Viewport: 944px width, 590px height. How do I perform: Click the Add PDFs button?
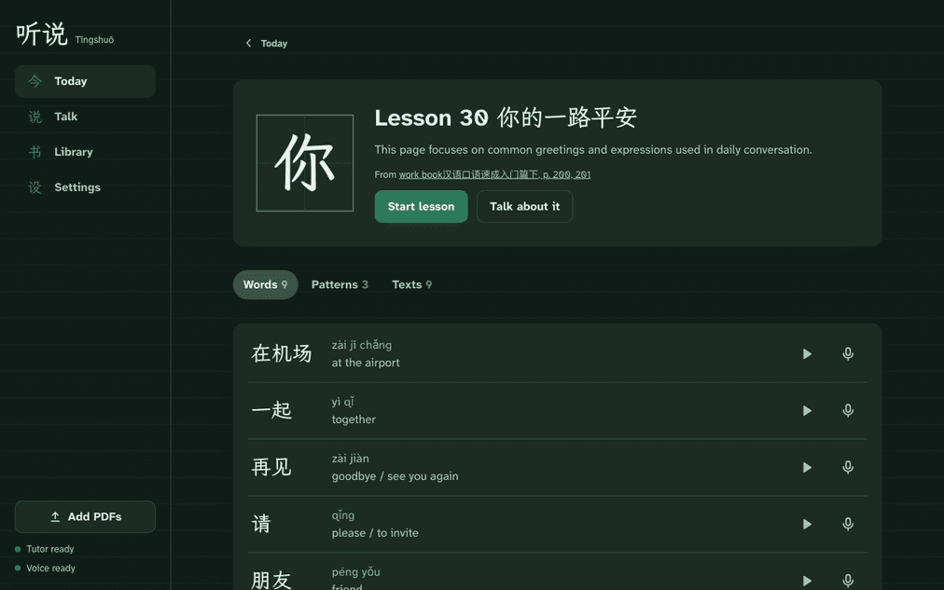[x=85, y=516]
